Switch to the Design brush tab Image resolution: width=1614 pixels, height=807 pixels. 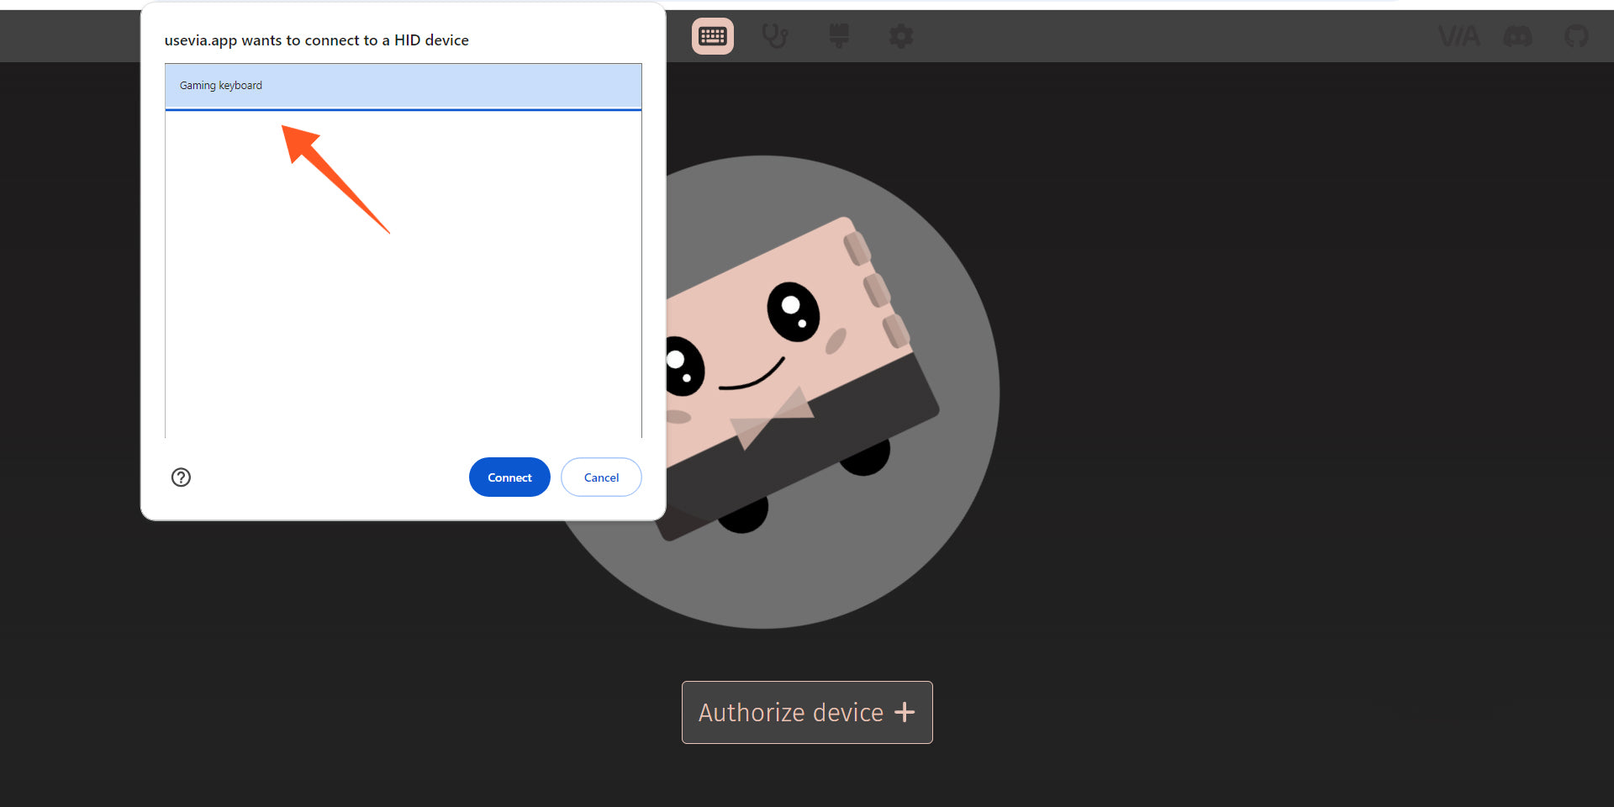tap(838, 36)
